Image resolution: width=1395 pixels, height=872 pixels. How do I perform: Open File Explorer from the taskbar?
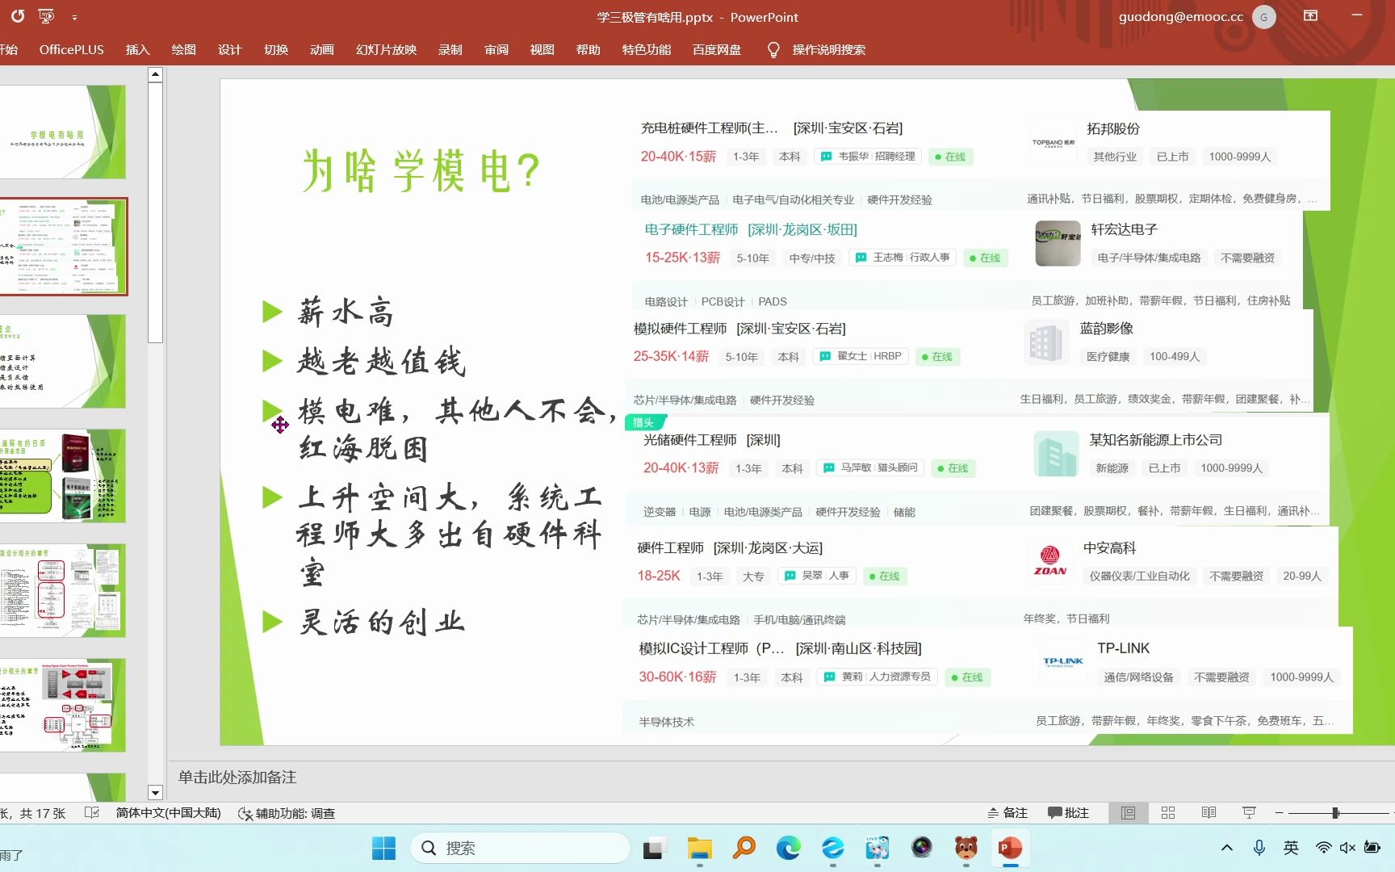[x=699, y=848]
